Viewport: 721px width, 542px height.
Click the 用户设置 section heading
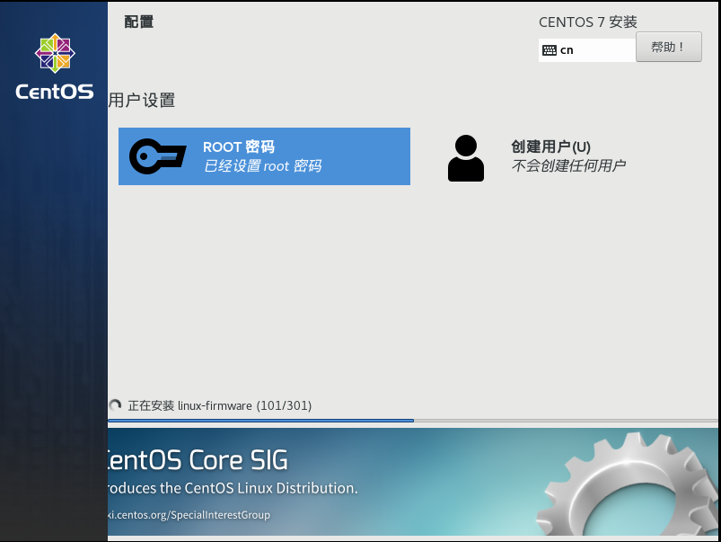point(142,100)
